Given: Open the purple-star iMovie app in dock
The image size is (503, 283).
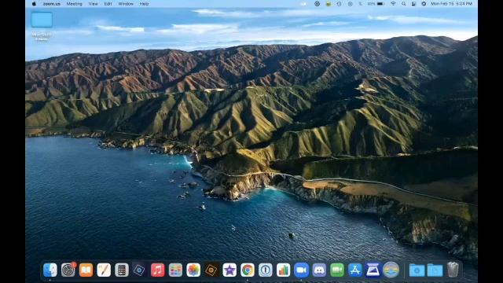Looking at the screenshot, I should [229, 270].
